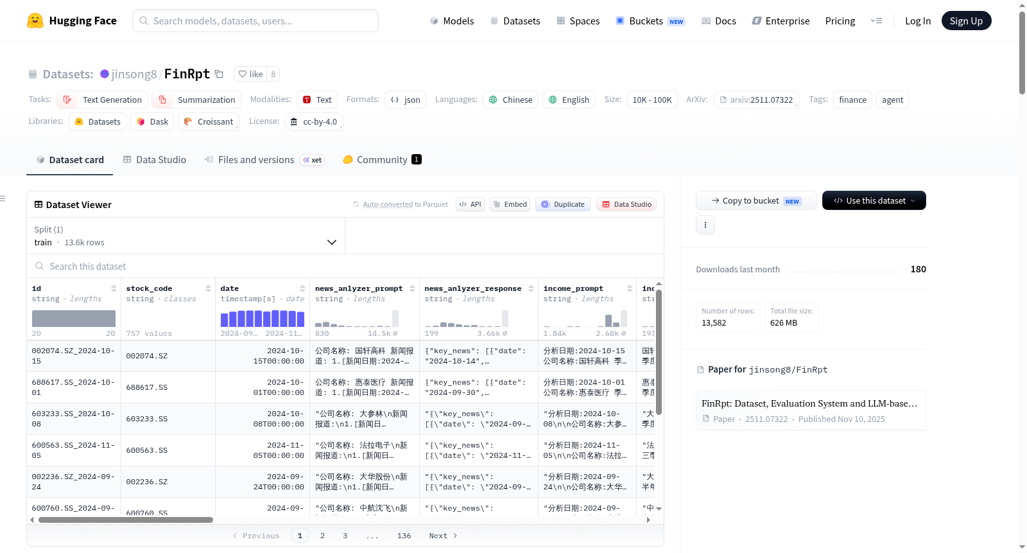Open the Use this dataset dropdown

pos(874,200)
